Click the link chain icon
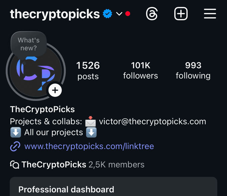 click(15, 146)
